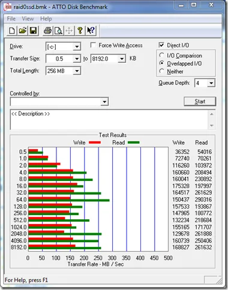The image size is (228, 290).
Task: Click the 1024.0 row label in chart
Action: tap(19, 227)
